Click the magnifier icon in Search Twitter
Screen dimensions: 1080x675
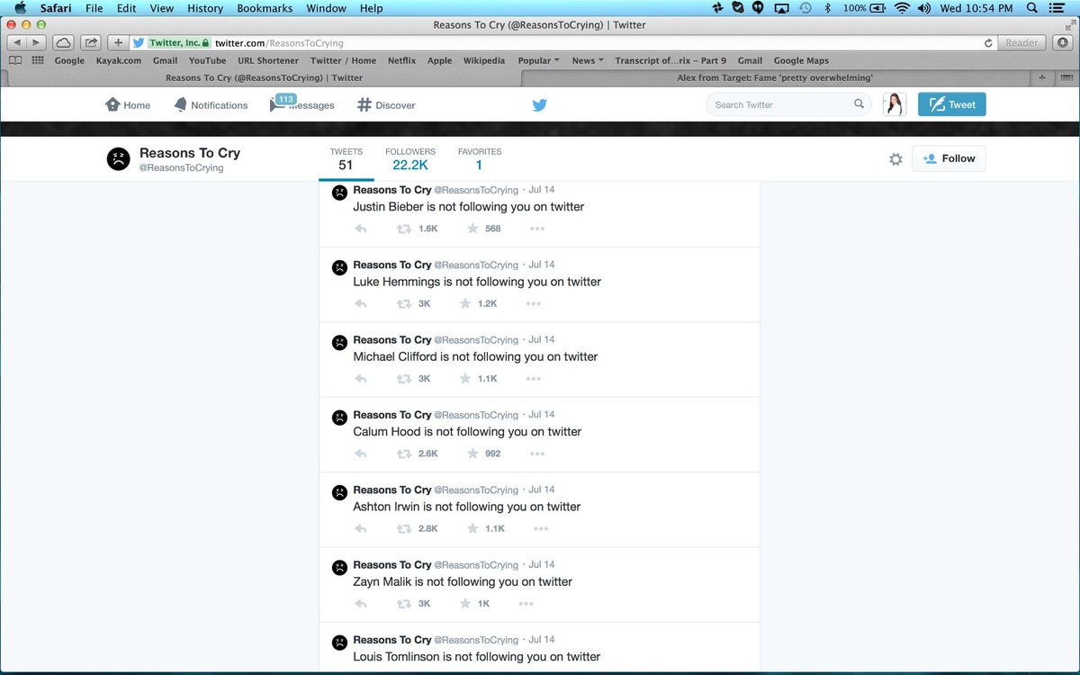(x=859, y=104)
